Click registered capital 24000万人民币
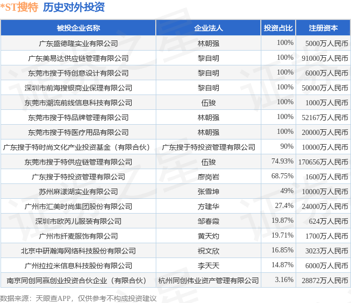Image resolution: width=351 pixels, height=303 pixels. pos(325,206)
